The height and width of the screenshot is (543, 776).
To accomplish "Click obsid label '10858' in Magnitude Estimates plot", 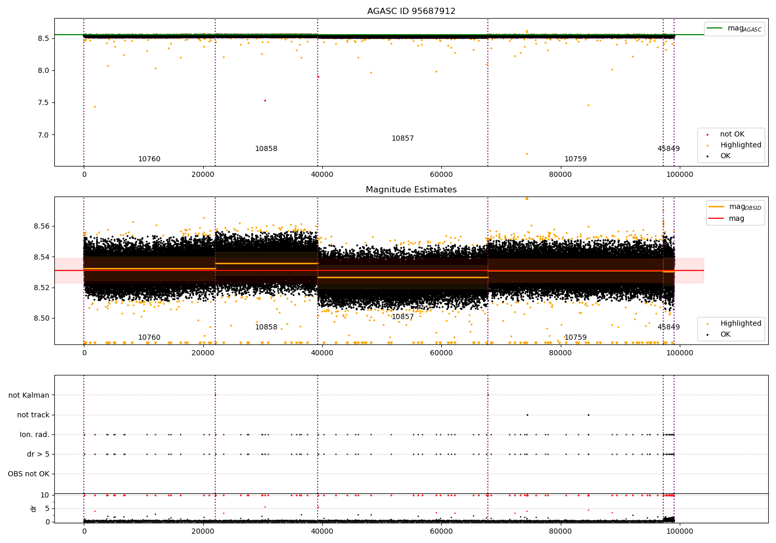I will tap(266, 327).
